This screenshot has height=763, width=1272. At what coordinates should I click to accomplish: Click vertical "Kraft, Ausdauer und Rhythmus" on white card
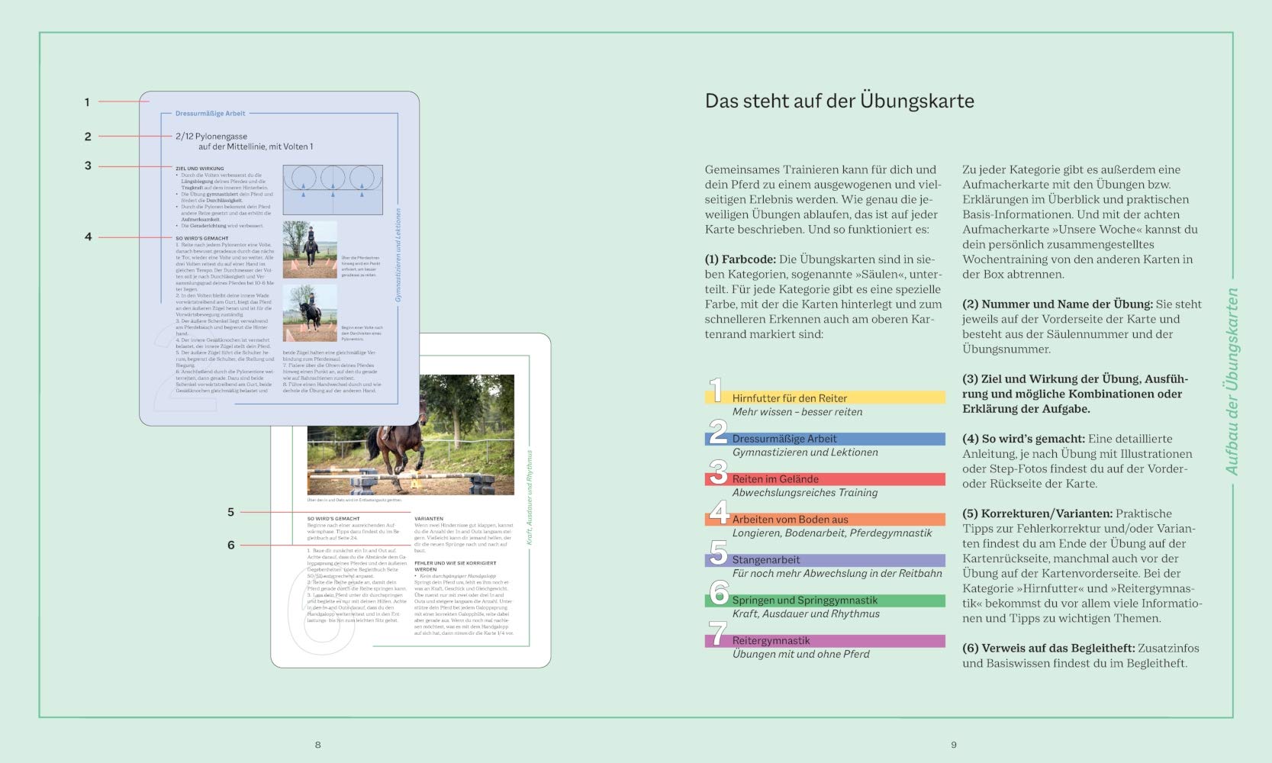[530, 497]
